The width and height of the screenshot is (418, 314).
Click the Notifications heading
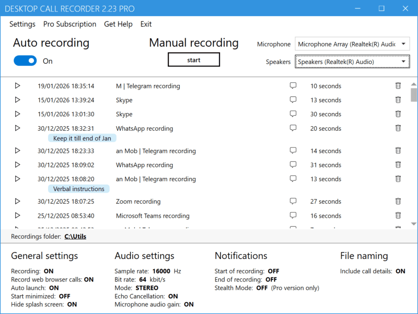[x=241, y=256]
